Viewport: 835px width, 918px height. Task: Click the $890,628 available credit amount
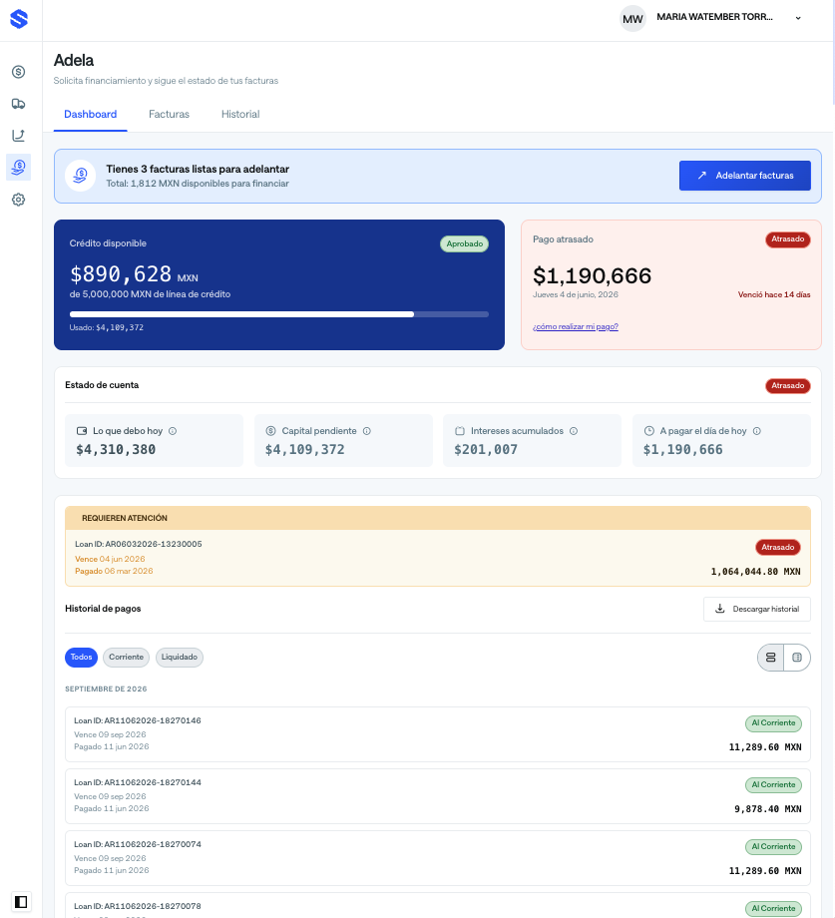point(121,274)
